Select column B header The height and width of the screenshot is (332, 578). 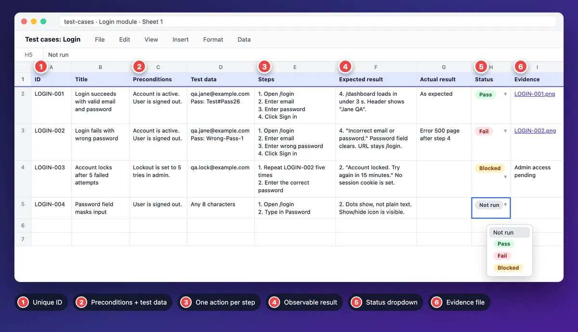pos(100,67)
